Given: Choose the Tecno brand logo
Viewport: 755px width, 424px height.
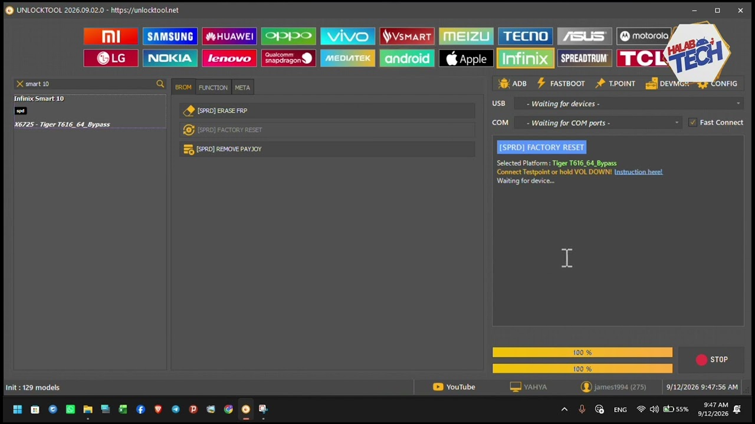Looking at the screenshot, I should (x=525, y=37).
